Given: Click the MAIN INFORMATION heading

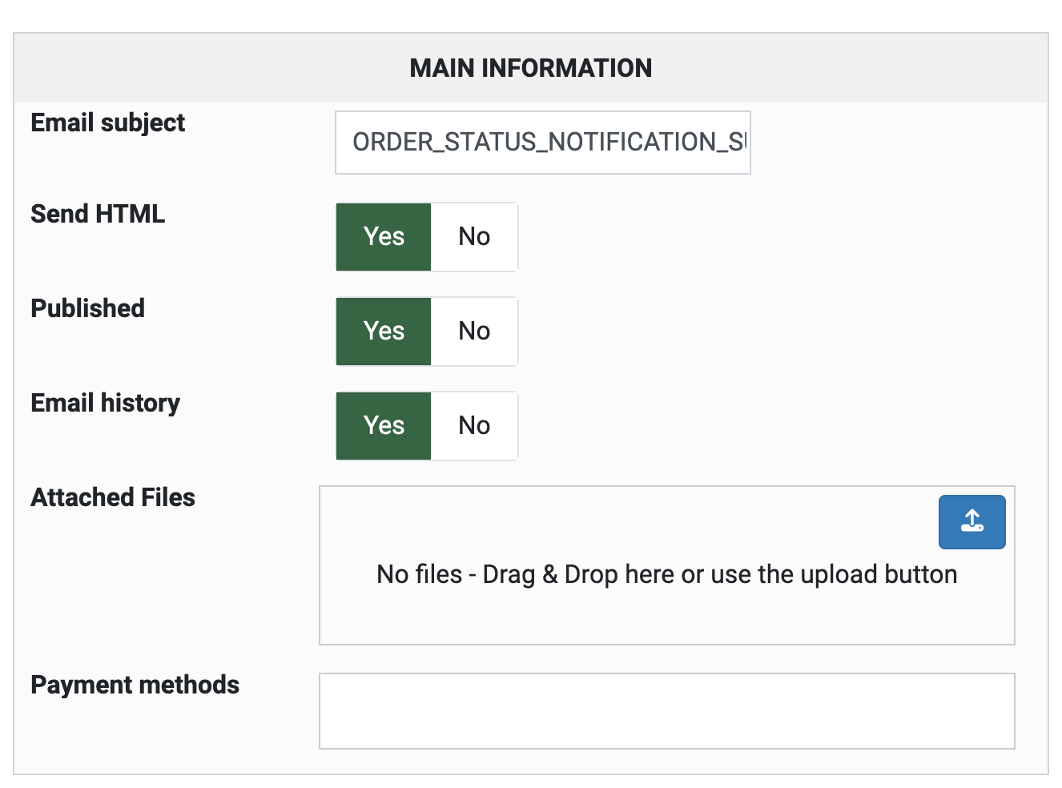Looking at the screenshot, I should (531, 68).
